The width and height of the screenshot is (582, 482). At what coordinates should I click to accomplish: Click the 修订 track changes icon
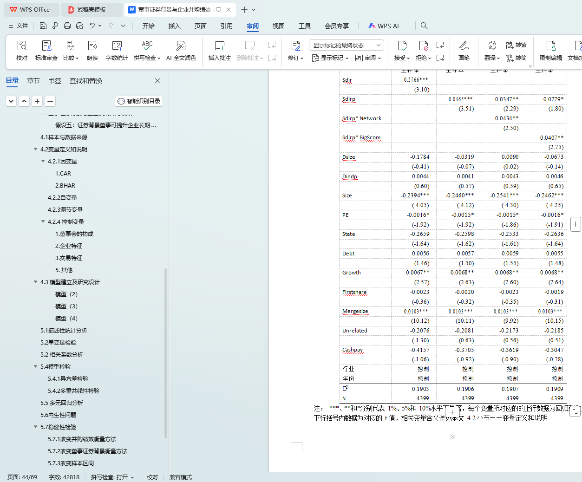[x=295, y=46]
